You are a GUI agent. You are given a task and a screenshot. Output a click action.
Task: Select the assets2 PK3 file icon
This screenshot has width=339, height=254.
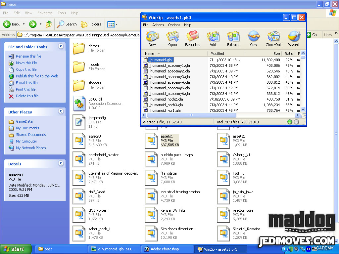[223, 141]
